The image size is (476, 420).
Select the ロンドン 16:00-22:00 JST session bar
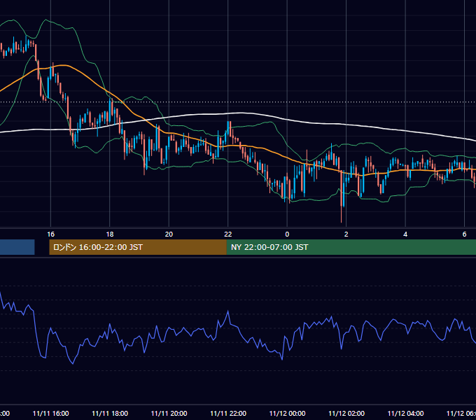[x=138, y=247]
